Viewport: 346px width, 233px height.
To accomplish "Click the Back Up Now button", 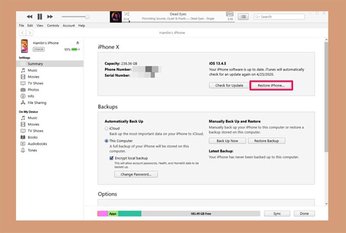I will click(227, 141).
